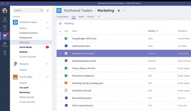This screenshot has height=111, width=191.
Task: Sort by the Type column
Action: (x=66, y=31)
